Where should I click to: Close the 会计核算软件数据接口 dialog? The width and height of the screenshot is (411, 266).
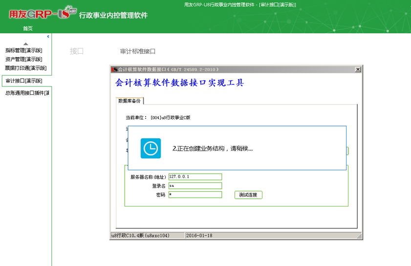pos(358,69)
